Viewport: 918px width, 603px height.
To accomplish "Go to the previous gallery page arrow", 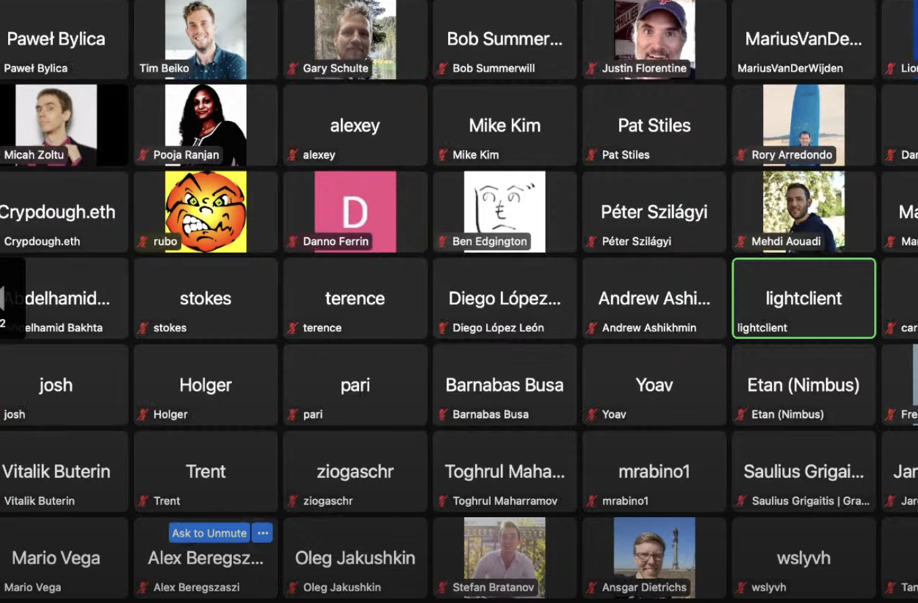I will (4, 298).
